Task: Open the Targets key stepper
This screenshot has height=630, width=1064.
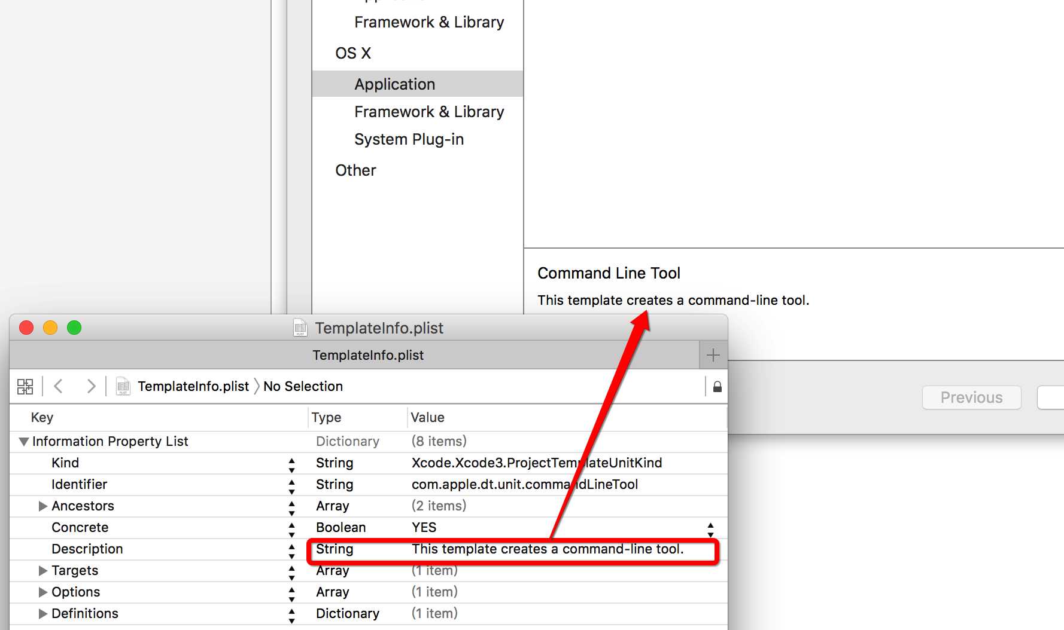Action: [x=291, y=573]
